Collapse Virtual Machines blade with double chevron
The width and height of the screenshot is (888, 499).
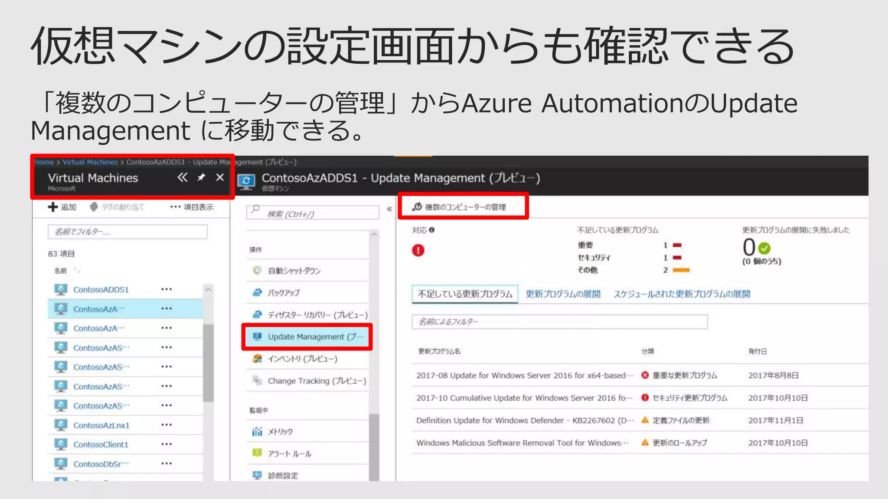pyautogui.click(x=183, y=178)
